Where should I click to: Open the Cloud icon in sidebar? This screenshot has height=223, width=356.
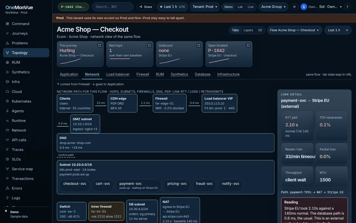click(x=7, y=91)
